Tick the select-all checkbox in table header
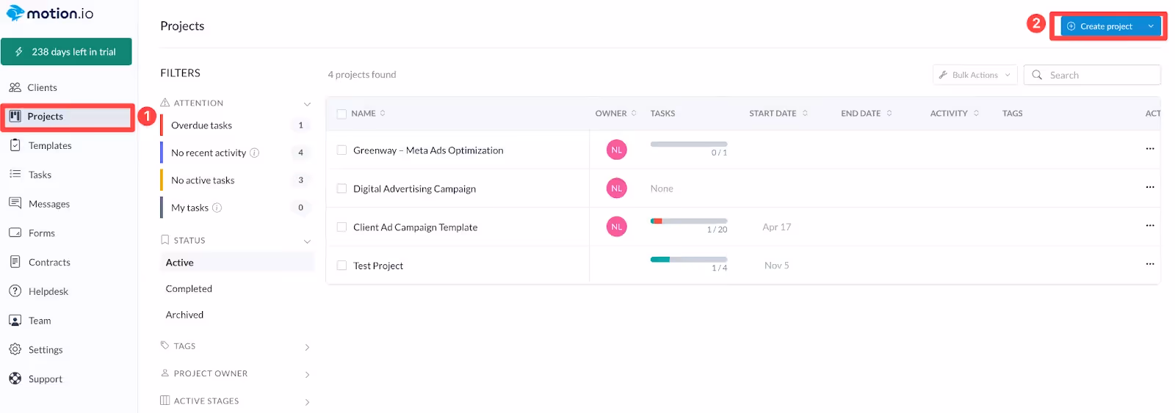Screen dimensions: 1175x413 coord(341,114)
